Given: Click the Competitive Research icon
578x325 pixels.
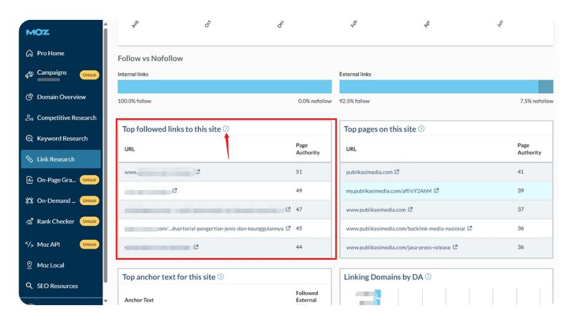Looking at the screenshot, I should pyautogui.click(x=30, y=118).
